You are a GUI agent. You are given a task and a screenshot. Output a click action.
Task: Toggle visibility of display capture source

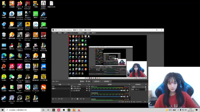tap(87, 91)
